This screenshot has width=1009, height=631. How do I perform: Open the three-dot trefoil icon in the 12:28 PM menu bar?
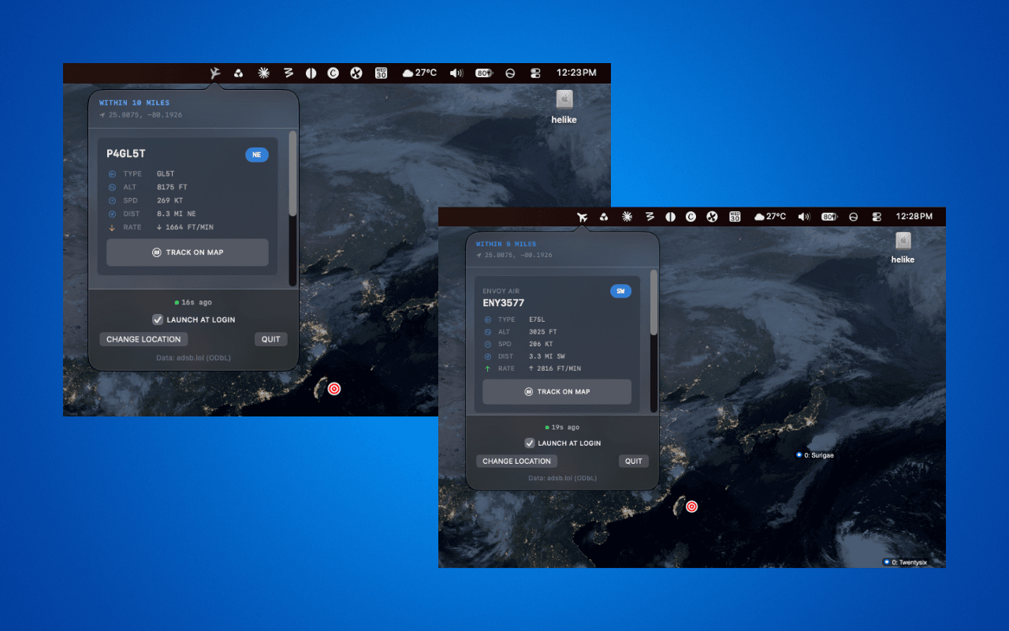pyautogui.click(x=604, y=217)
